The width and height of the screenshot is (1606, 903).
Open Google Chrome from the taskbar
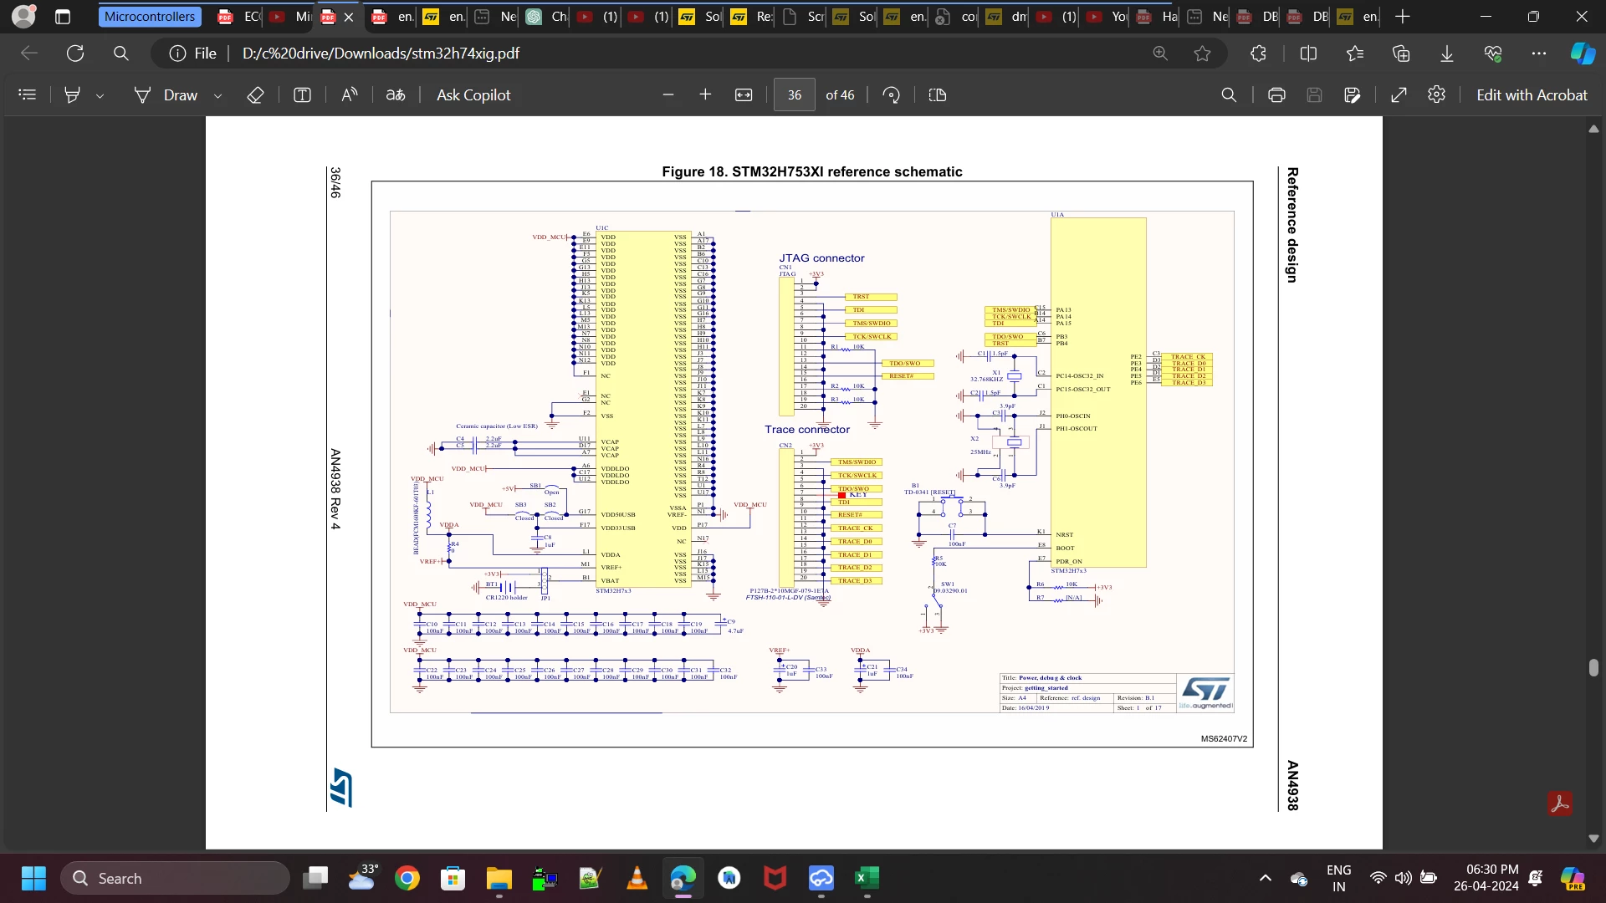[x=407, y=878]
